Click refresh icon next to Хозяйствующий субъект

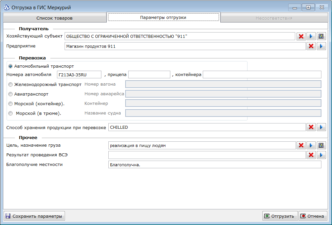(x=321, y=36)
